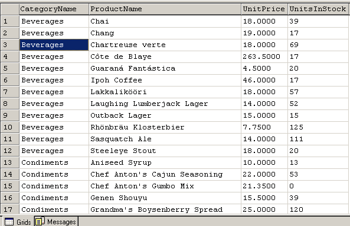Click the cell 'Côte de Blaye'
The height and width of the screenshot is (226, 350).
point(165,56)
